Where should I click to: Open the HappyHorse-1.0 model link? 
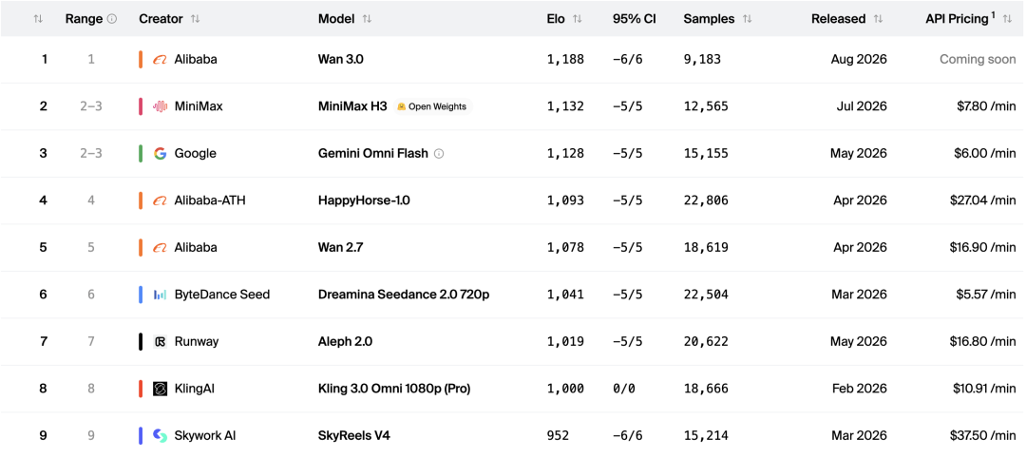(x=364, y=200)
